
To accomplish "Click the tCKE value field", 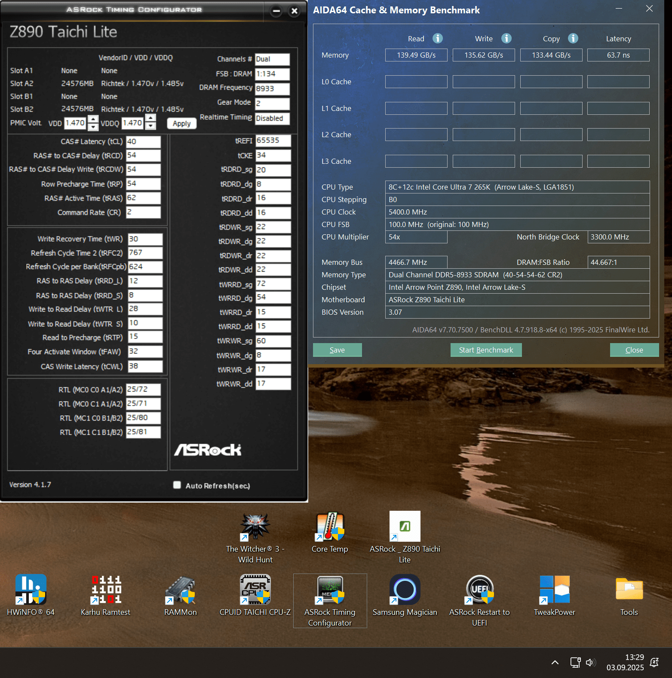I will pyautogui.click(x=273, y=155).
